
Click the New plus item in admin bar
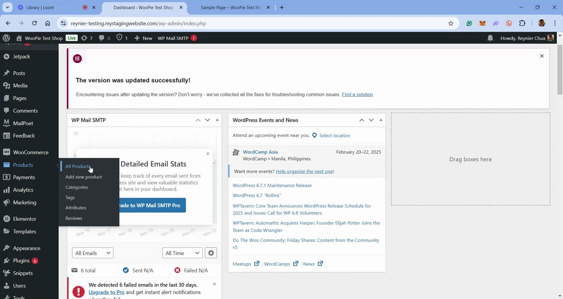tap(143, 38)
